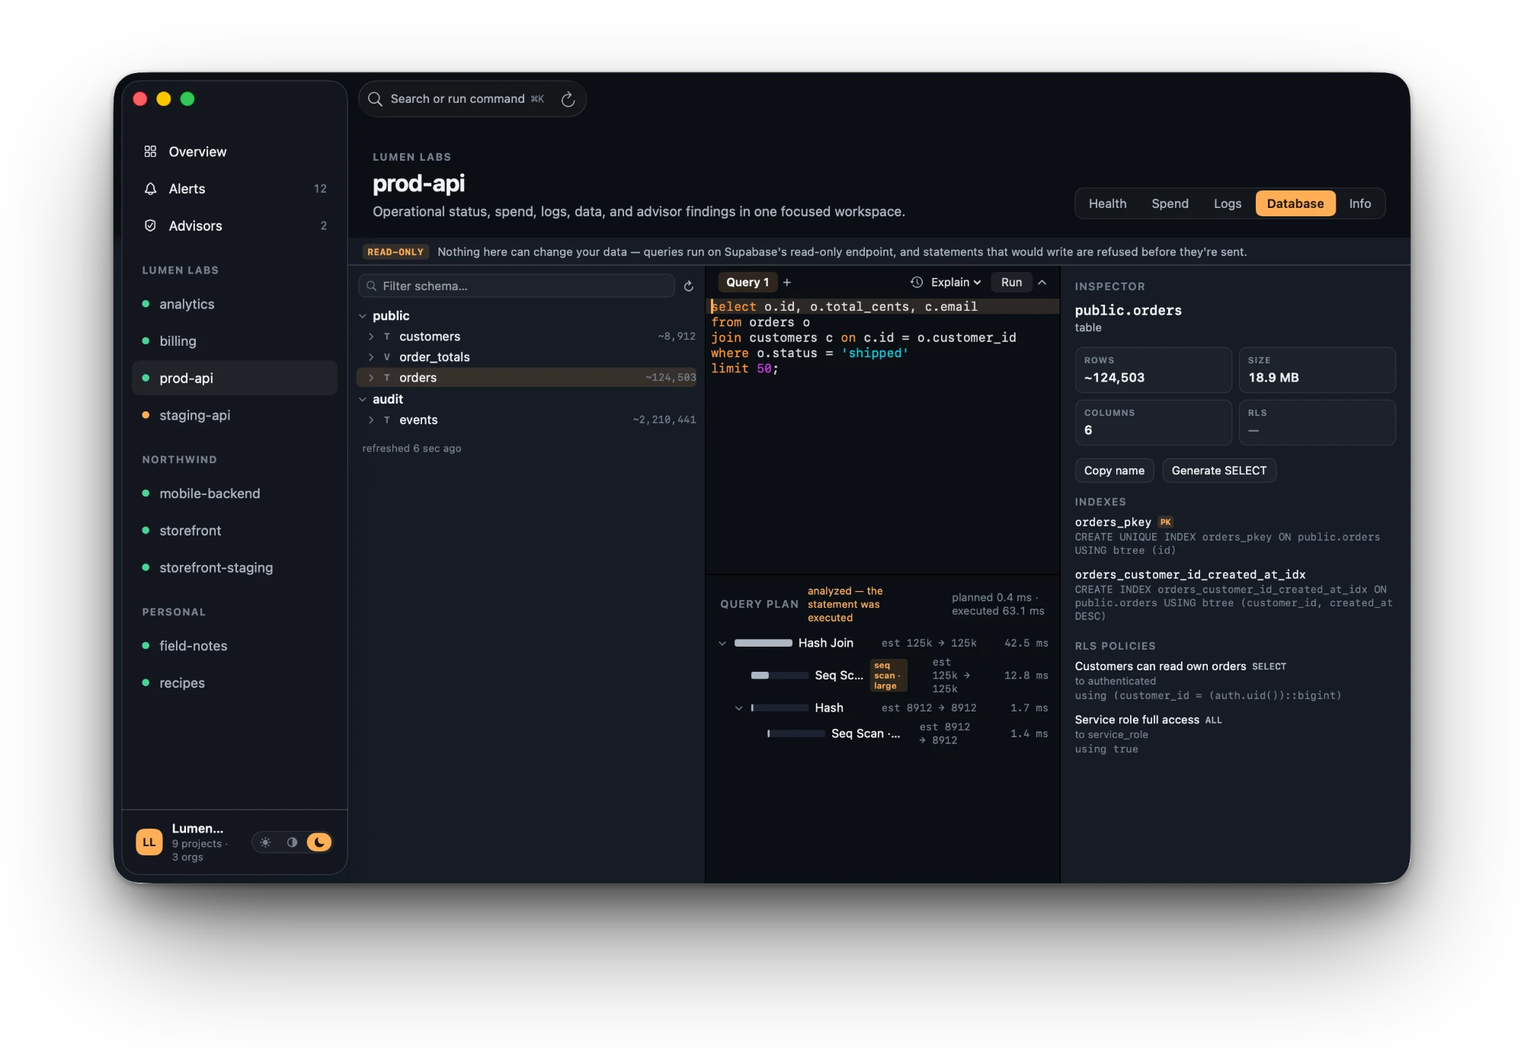The width and height of the screenshot is (1524, 1048).
Task: Click the Overview grid icon in the sidebar
Action: point(150,152)
